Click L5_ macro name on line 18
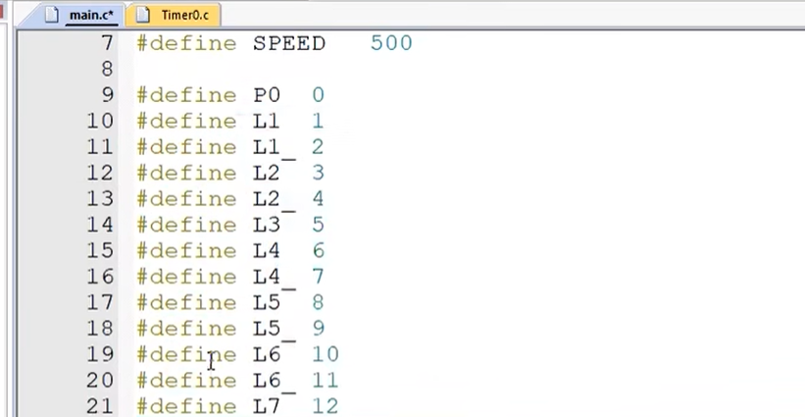Screen dimensions: 805x417 (274, 331)
